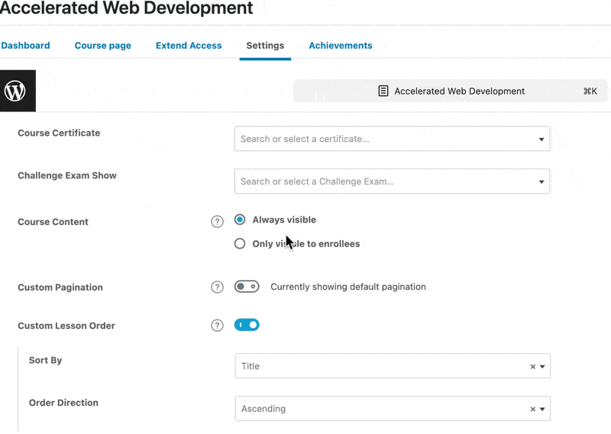Expand the Sort By dropdown arrow
This screenshot has width=611, height=434.
(x=542, y=366)
